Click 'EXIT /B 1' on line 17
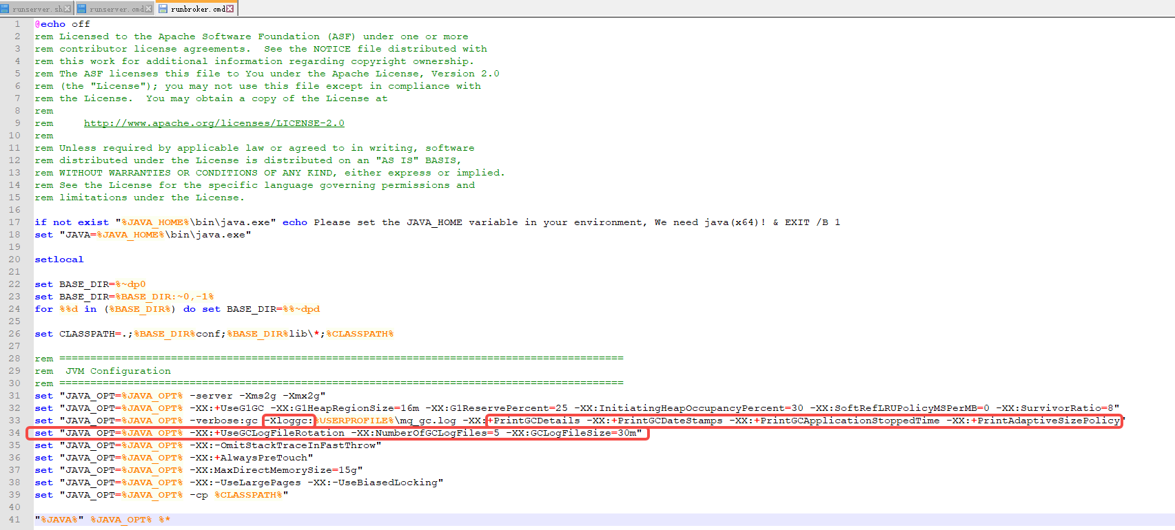1175x530 pixels. tap(813, 222)
